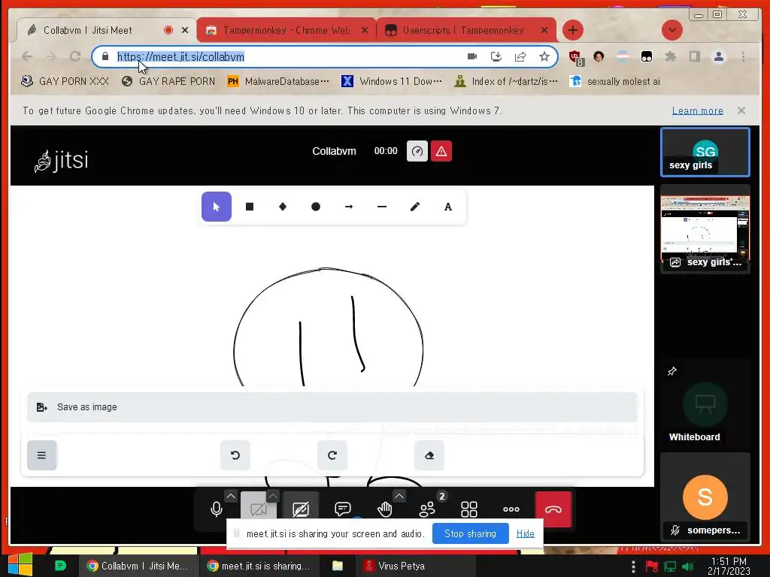Expand microphone audio options chevron
The width and height of the screenshot is (770, 577).
coord(231,496)
